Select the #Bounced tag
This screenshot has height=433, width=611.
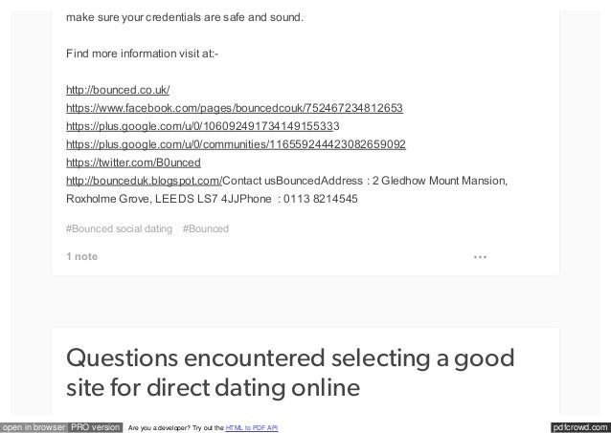coord(206,228)
